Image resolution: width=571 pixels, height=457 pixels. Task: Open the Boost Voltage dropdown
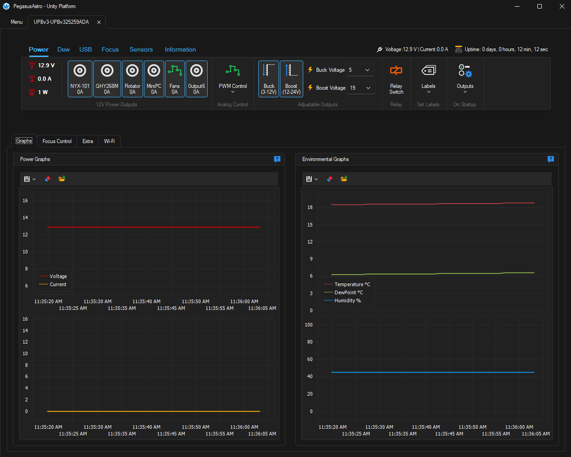click(361, 88)
